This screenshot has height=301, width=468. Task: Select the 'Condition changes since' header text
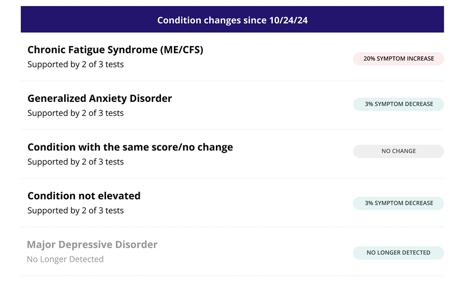(x=212, y=20)
